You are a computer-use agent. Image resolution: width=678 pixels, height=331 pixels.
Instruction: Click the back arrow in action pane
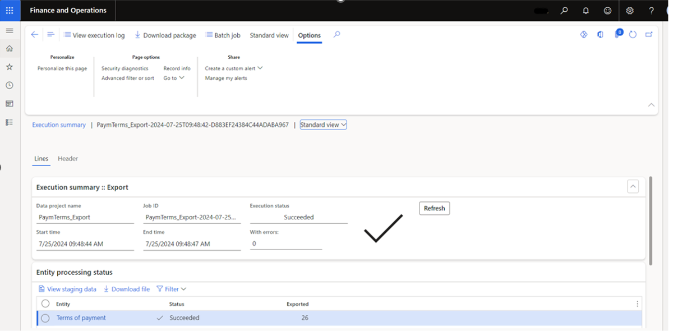(x=35, y=35)
